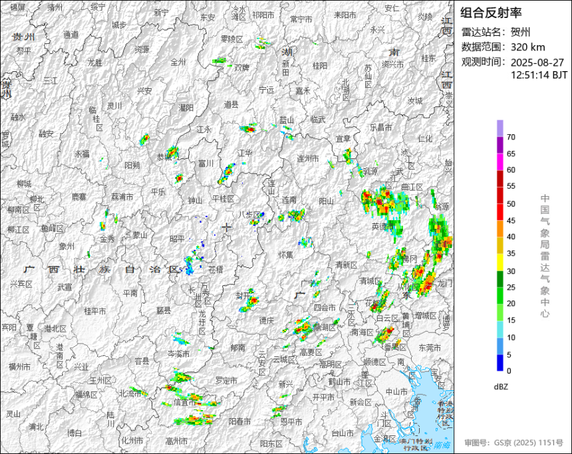Click the legend value 55

coord(511,186)
